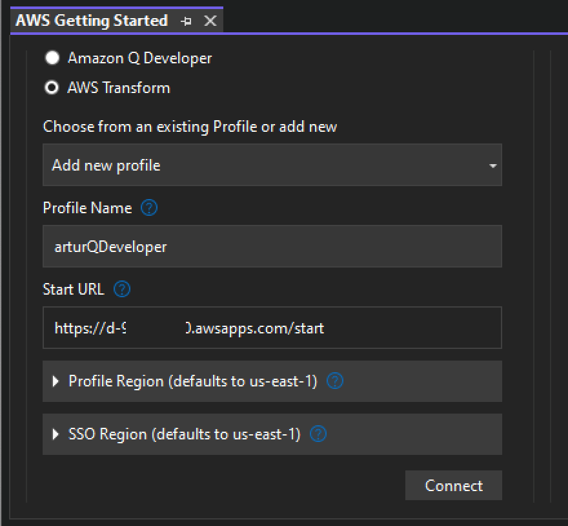Select the AWS Transform radio button
This screenshot has height=526, width=568.
pyautogui.click(x=52, y=87)
